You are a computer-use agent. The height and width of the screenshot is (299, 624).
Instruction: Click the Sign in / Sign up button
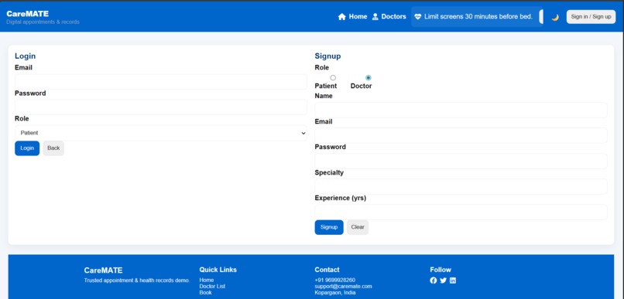pyautogui.click(x=591, y=17)
